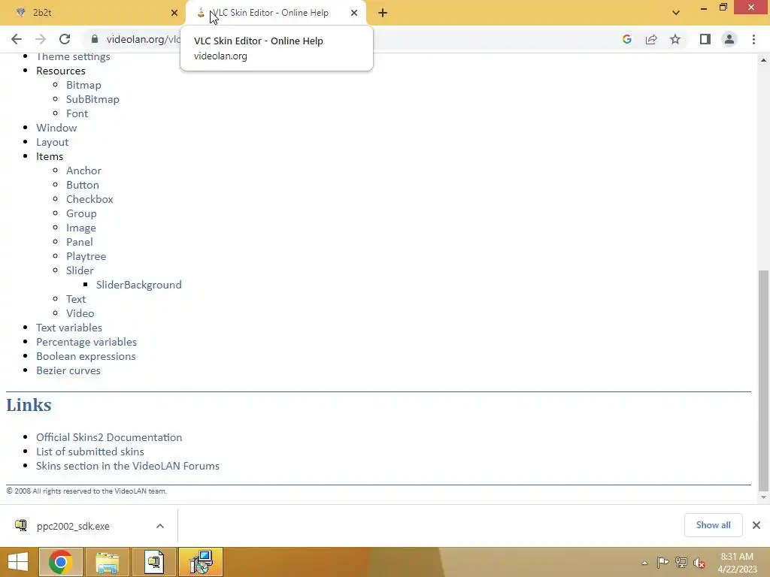The height and width of the screenshot is (577, 770).
Task: Open the Text variables link
Action: [x=69, y=328]
